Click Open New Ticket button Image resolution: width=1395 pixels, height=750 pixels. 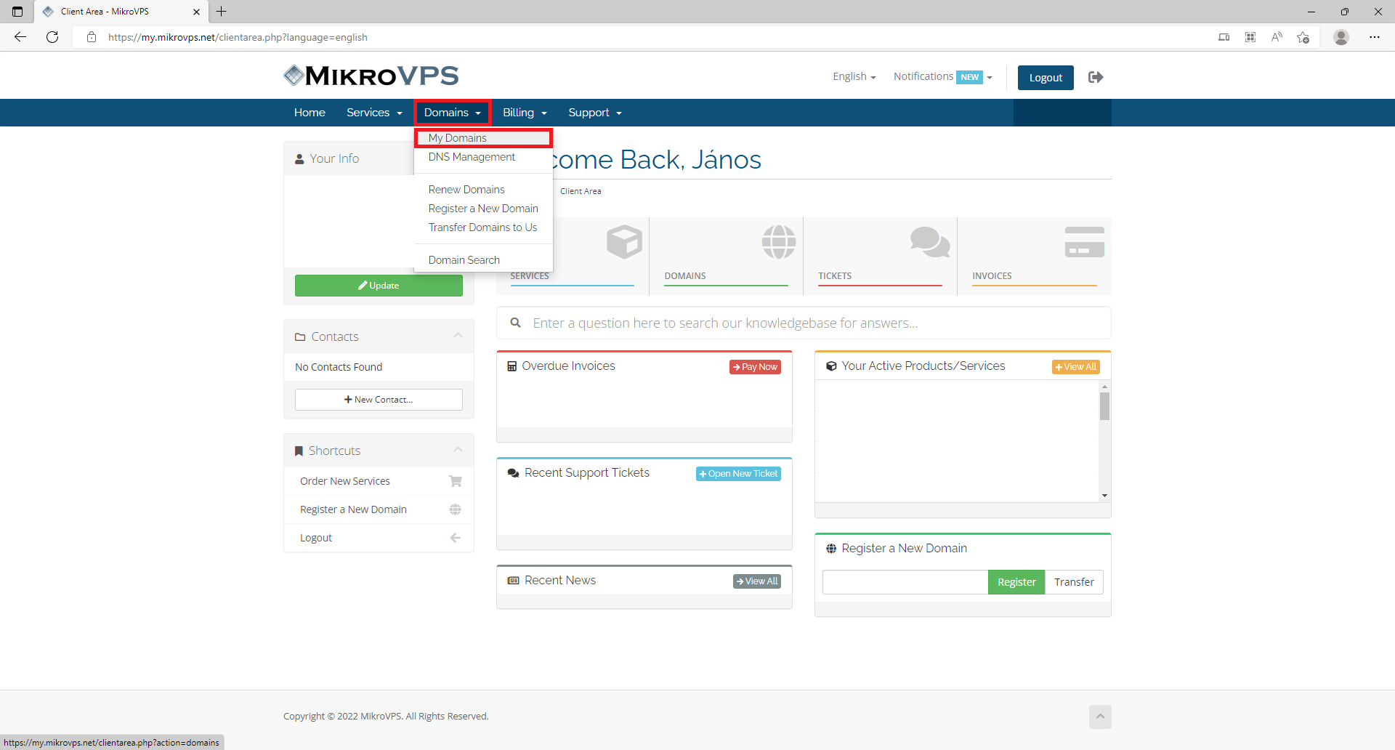pyautogui.click(x=738, y=474)
